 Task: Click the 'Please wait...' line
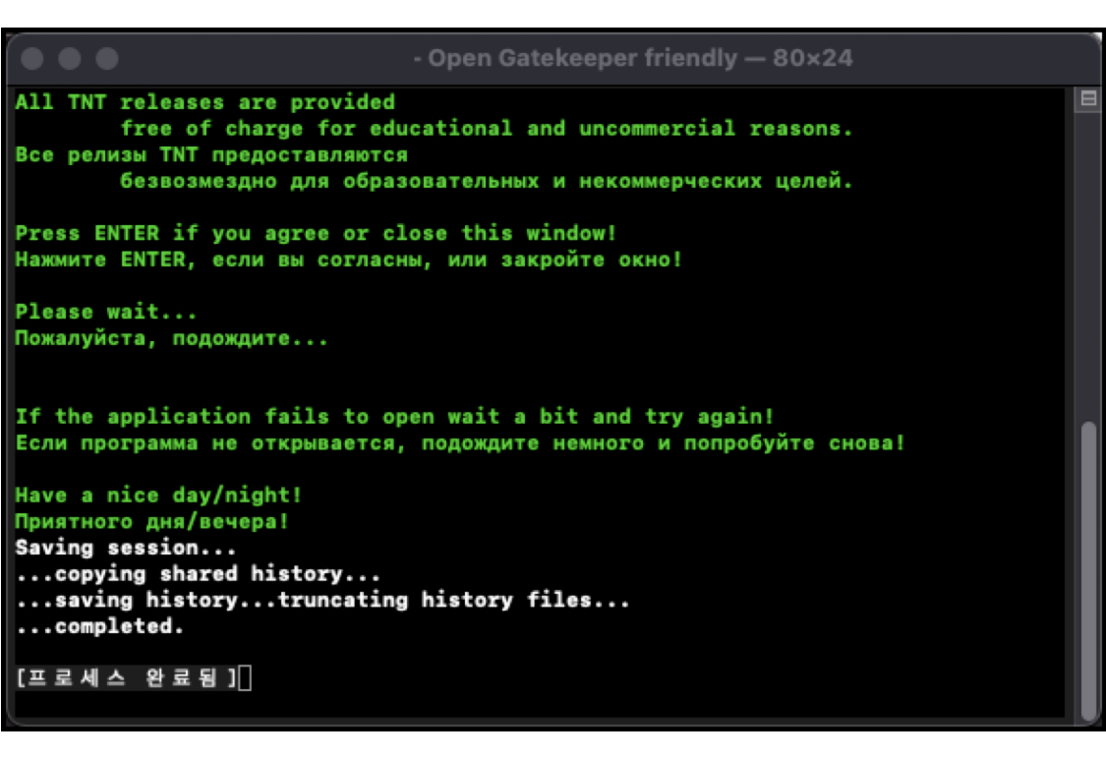(x=106, y=312)
